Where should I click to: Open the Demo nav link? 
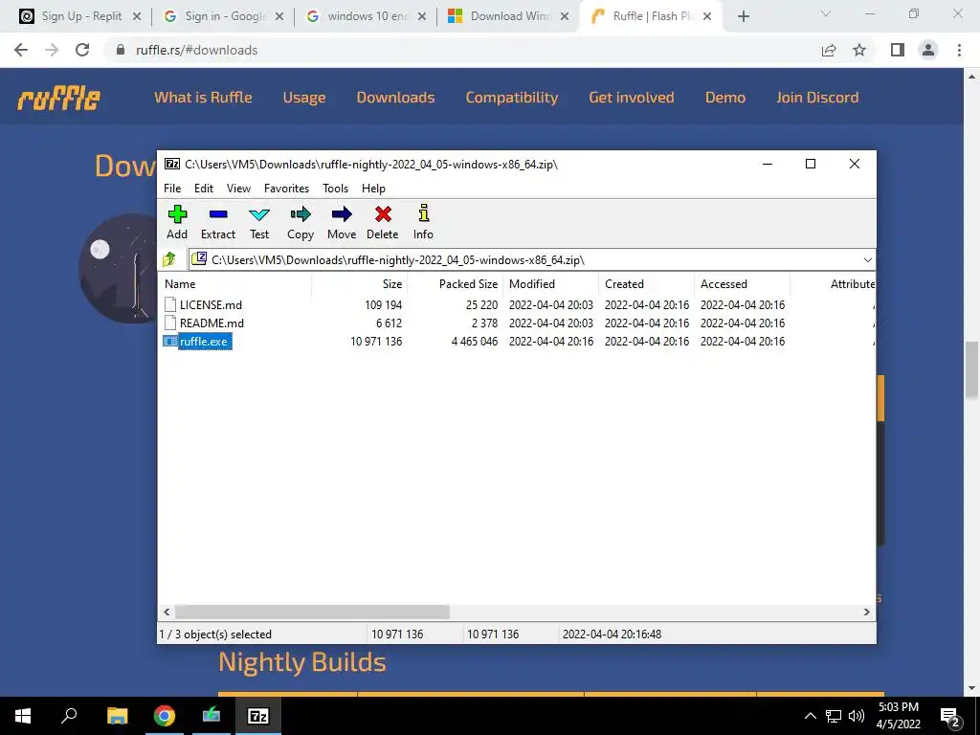coord(725,98)
